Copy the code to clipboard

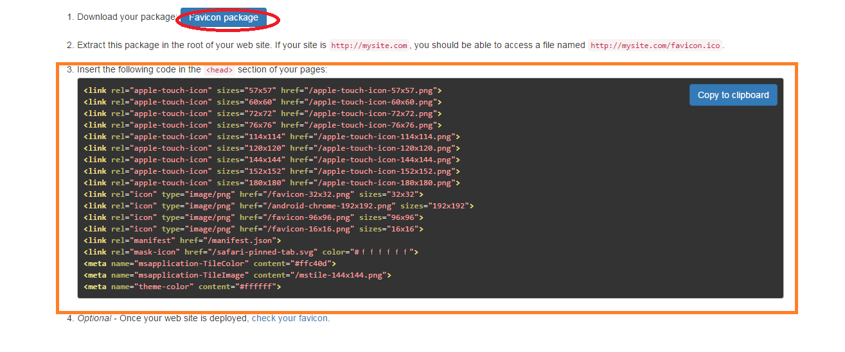pyautogui.click(x=733, y=95)
